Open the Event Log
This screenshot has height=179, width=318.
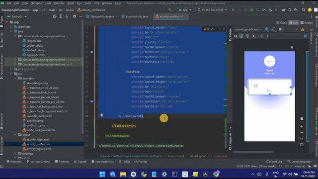[274, 162]
